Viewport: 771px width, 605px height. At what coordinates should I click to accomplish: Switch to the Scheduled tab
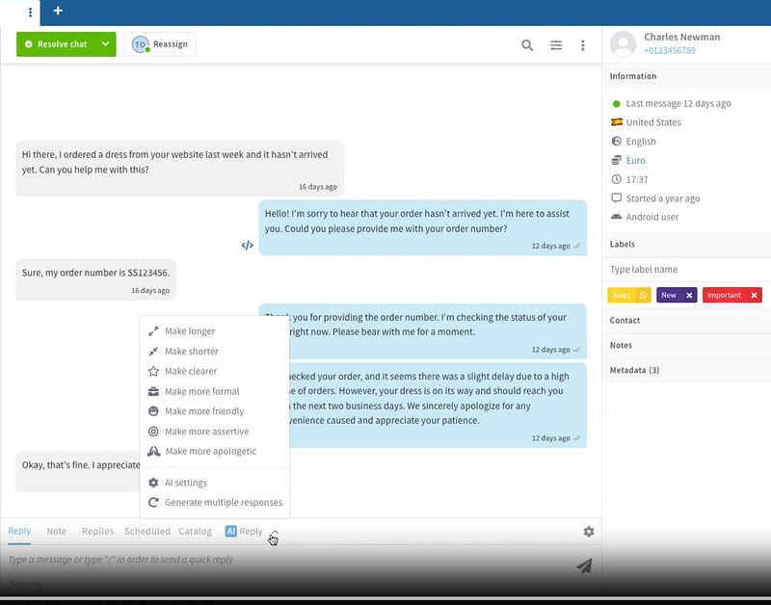(x=146, y=531)
